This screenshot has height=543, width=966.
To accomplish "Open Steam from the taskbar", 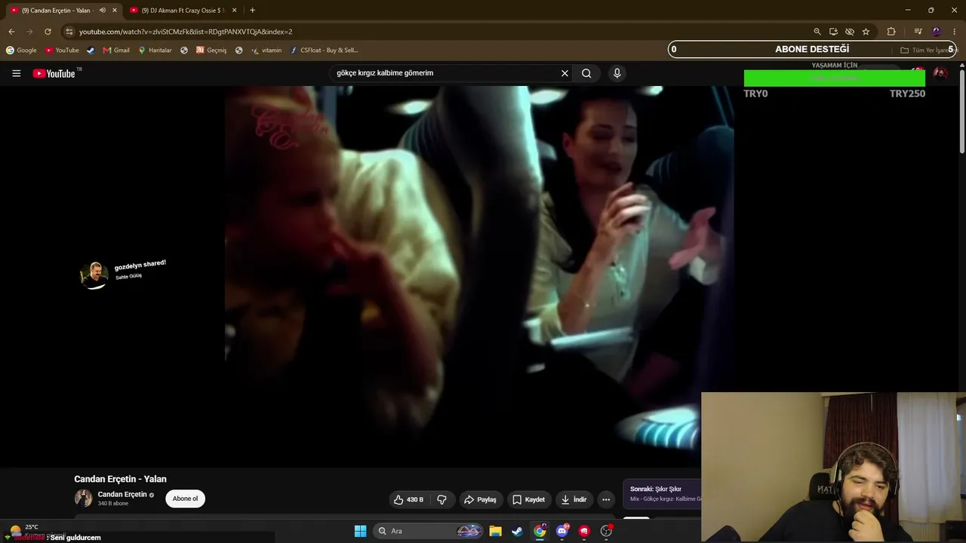I will pyautogui.click(x=517, y=531).
